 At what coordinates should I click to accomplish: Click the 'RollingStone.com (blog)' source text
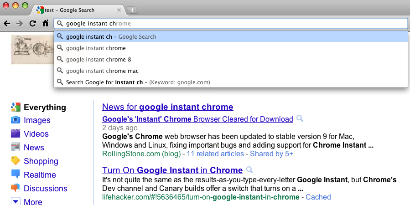pos(141,154)
